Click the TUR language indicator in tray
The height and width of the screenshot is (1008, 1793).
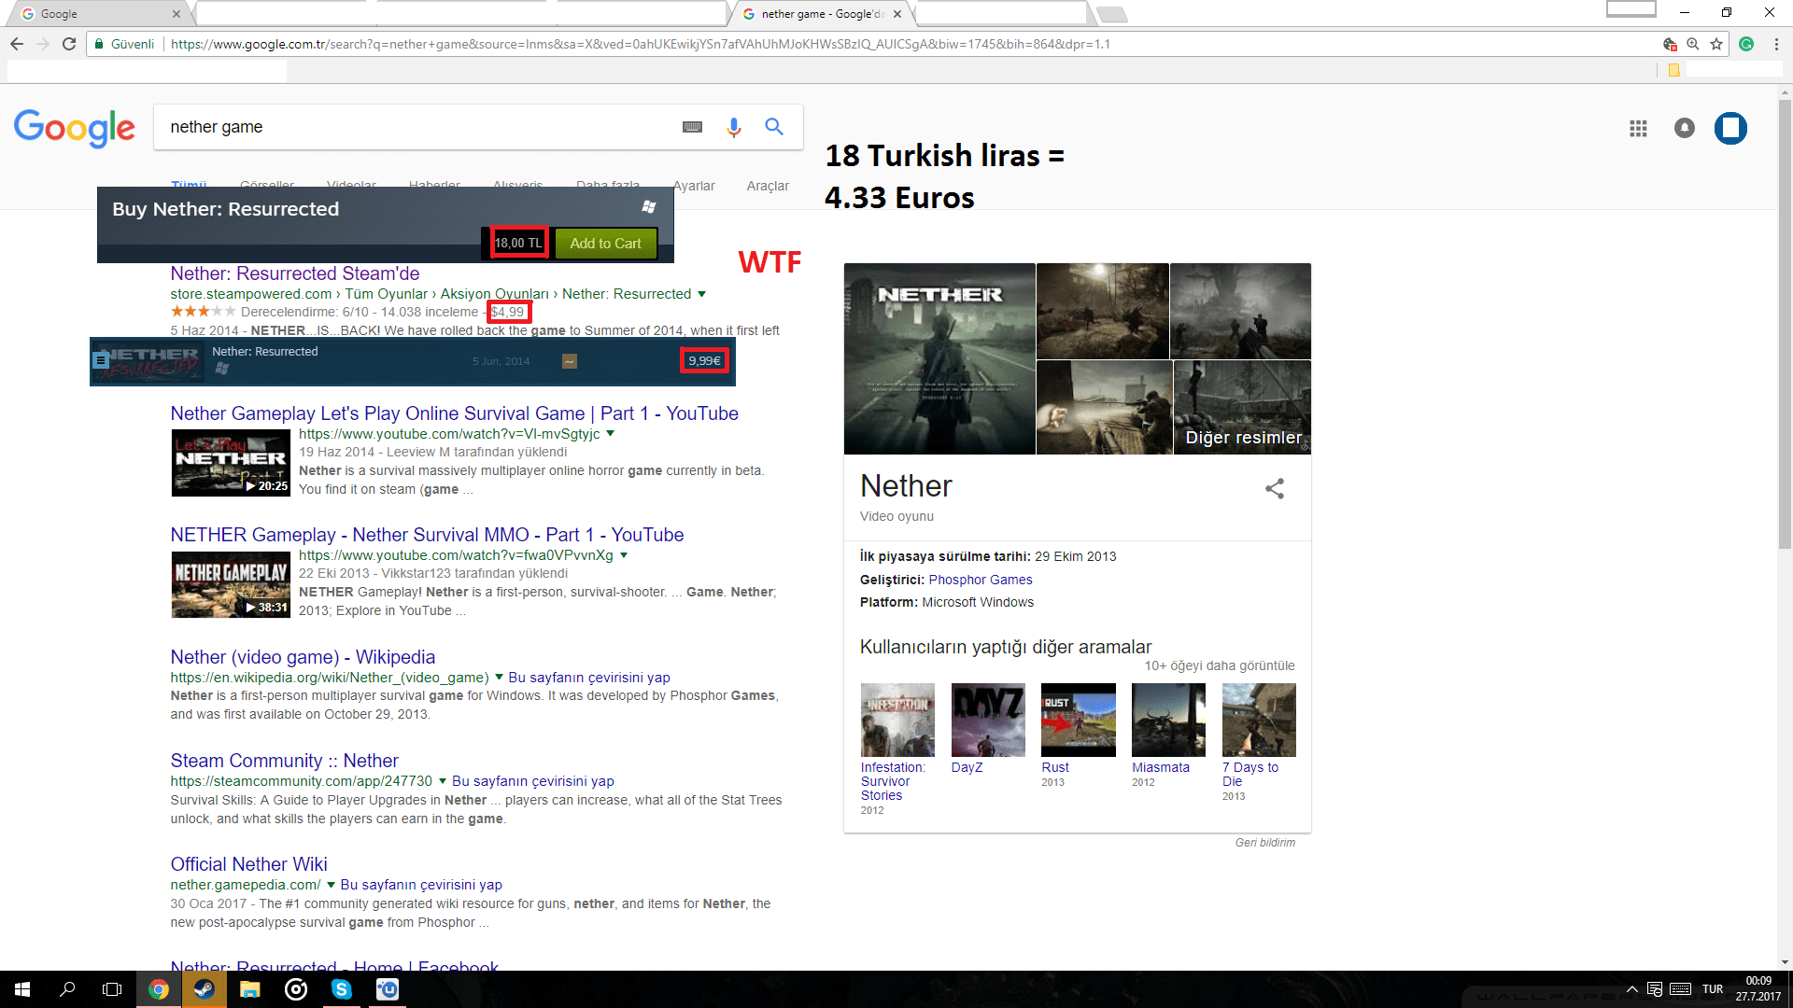[x=1713, y=989]
